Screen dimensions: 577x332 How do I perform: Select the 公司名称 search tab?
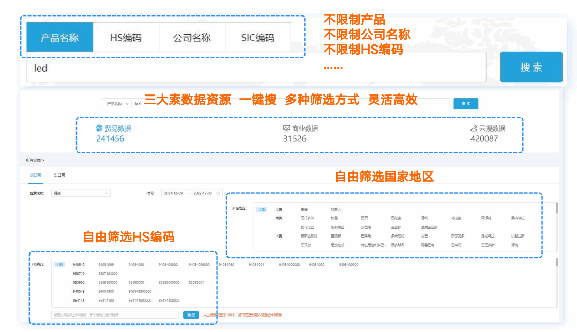[x=192, y=37]
